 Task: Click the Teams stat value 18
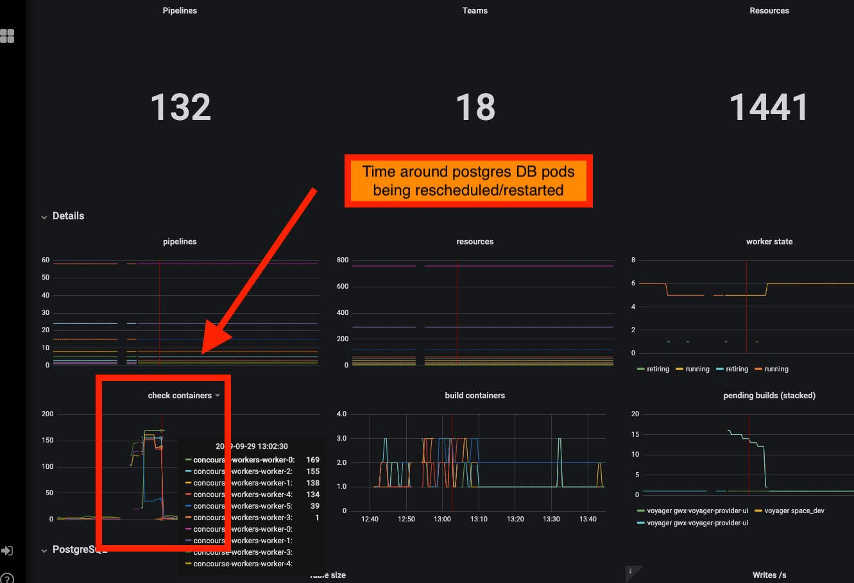pos(475,106)
